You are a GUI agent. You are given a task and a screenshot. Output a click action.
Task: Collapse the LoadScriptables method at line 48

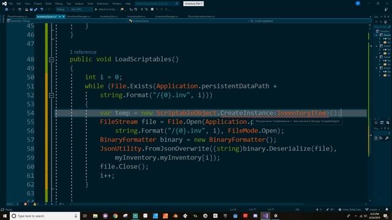[x=51, y=60]
